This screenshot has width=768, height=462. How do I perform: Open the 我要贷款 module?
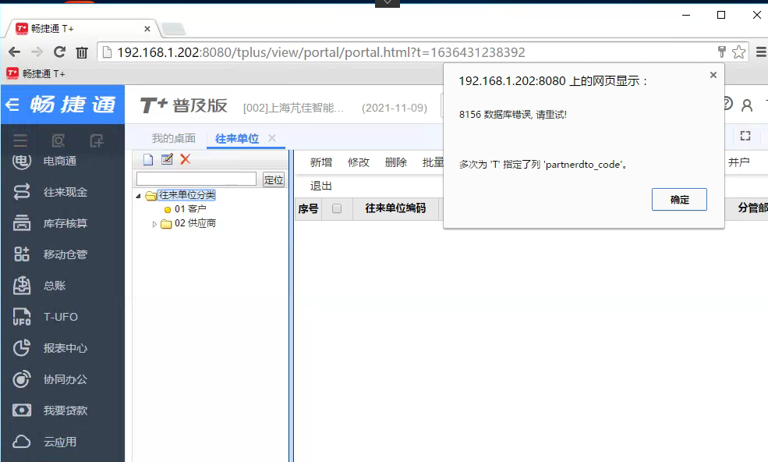coord(65,410)
